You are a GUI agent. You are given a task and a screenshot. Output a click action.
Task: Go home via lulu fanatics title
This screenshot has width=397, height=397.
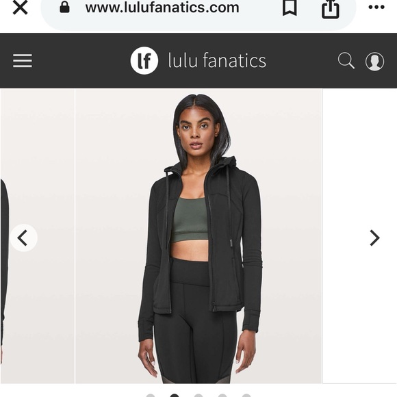coord(217,60)
